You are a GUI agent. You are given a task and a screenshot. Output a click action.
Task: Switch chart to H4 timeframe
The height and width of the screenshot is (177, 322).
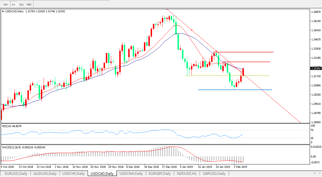(x=6, y=4)
